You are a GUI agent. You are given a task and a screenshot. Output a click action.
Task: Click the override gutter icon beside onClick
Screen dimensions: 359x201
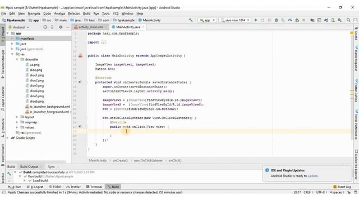point(80,127)
